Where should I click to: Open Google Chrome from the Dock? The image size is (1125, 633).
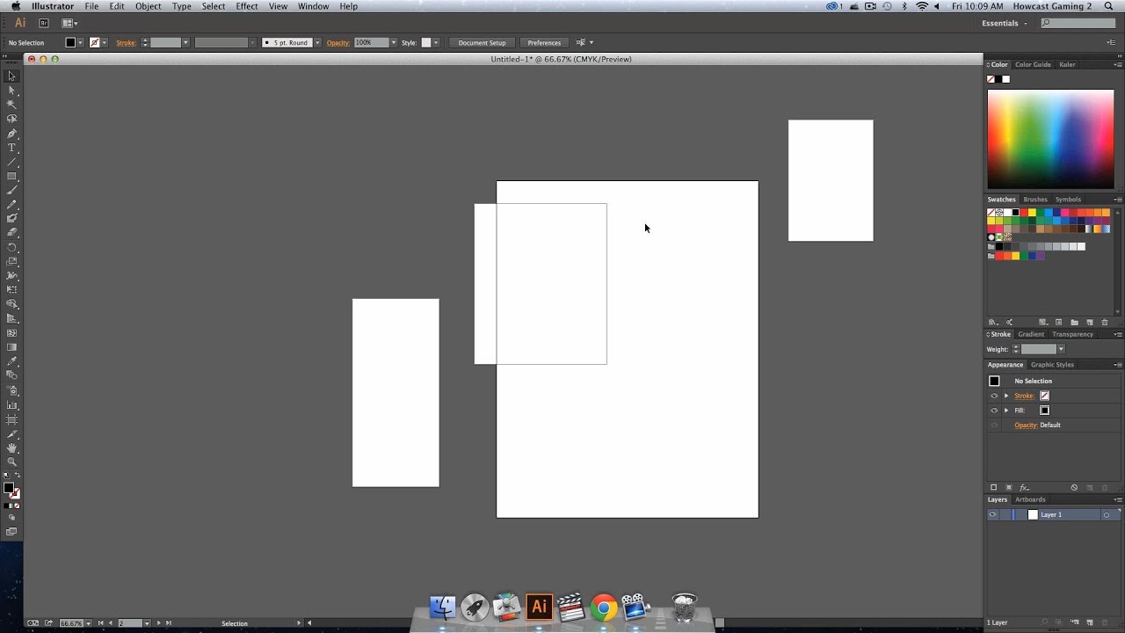[x=603, y=607]
